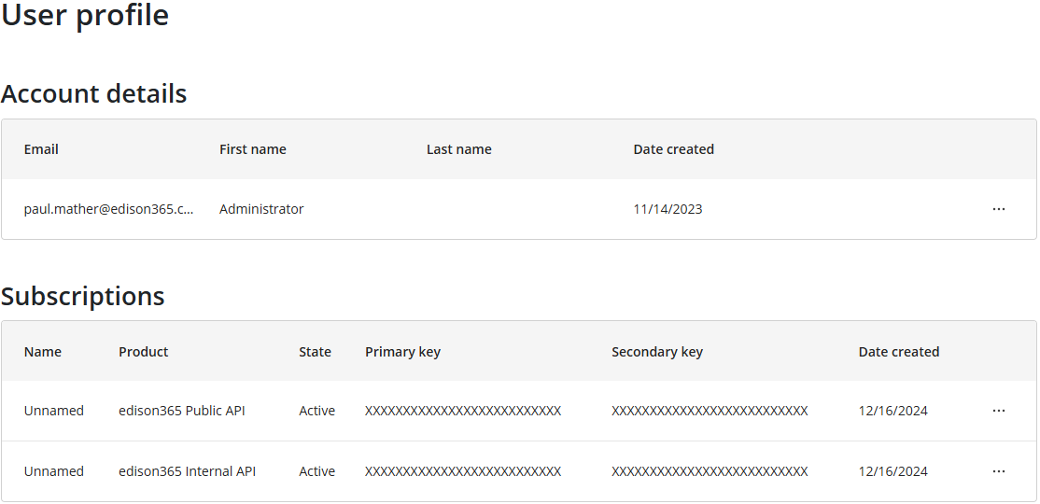Click the edison365 Internal API product name
This screenshot has width=1040, height=504.
187,471
